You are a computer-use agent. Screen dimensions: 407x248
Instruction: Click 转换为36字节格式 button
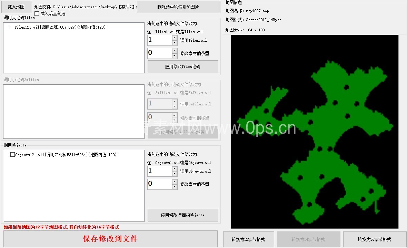point(374,239)
